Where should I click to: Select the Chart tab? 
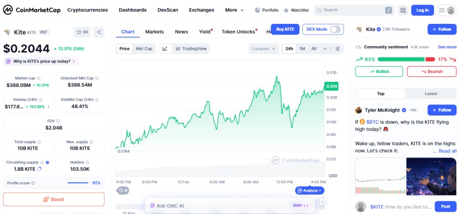(127, 32)
